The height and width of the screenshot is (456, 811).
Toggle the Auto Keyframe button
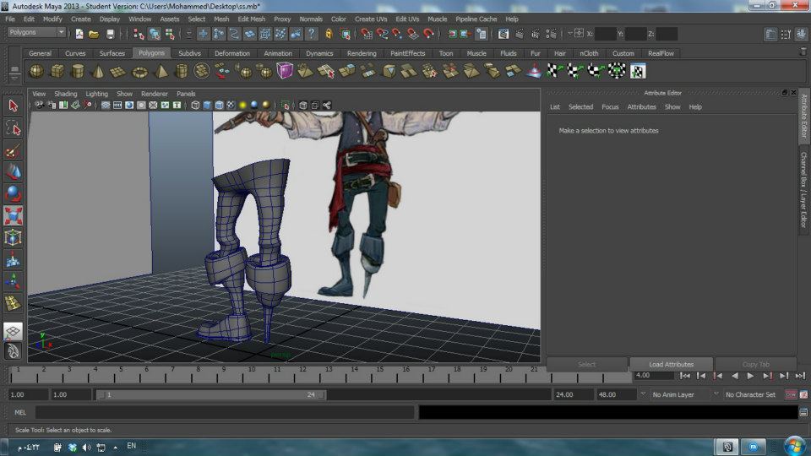pos(791,394)
